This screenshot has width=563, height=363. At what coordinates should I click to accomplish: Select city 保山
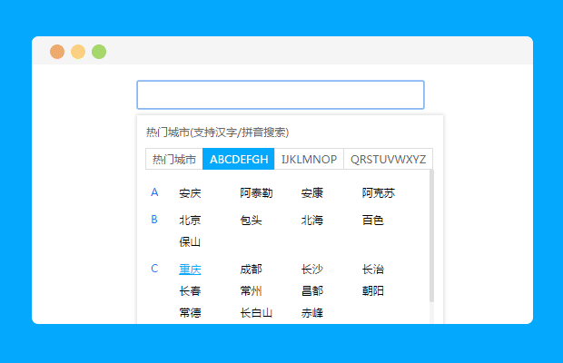click(x=190, y=241)
